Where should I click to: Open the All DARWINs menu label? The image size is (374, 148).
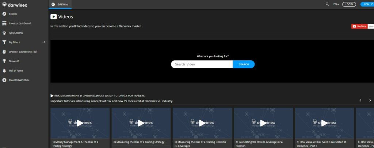[16, 33]
